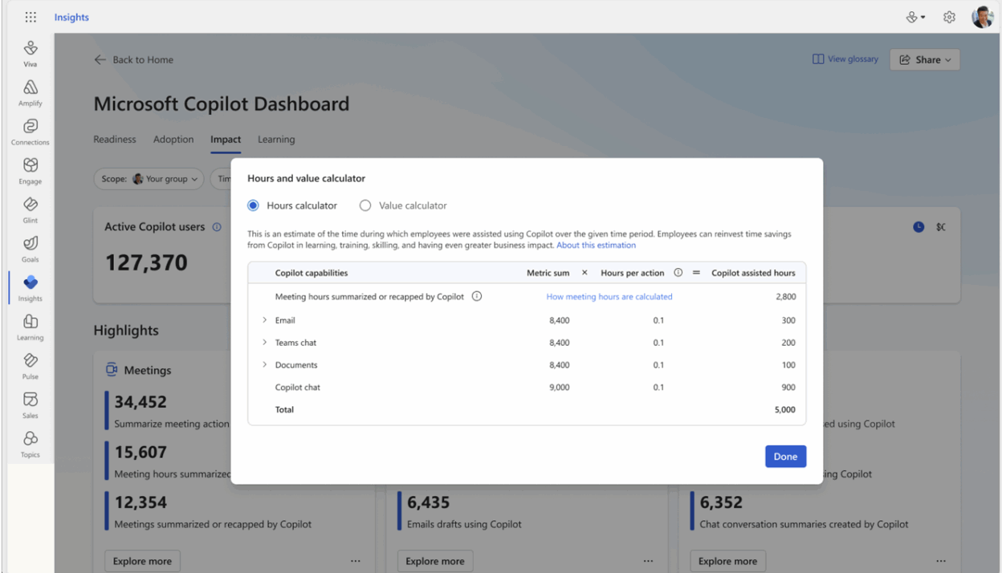This screenshot has width=1002, height=573.
Task: Switch to the Adoption tab
Action: (173, 140)
